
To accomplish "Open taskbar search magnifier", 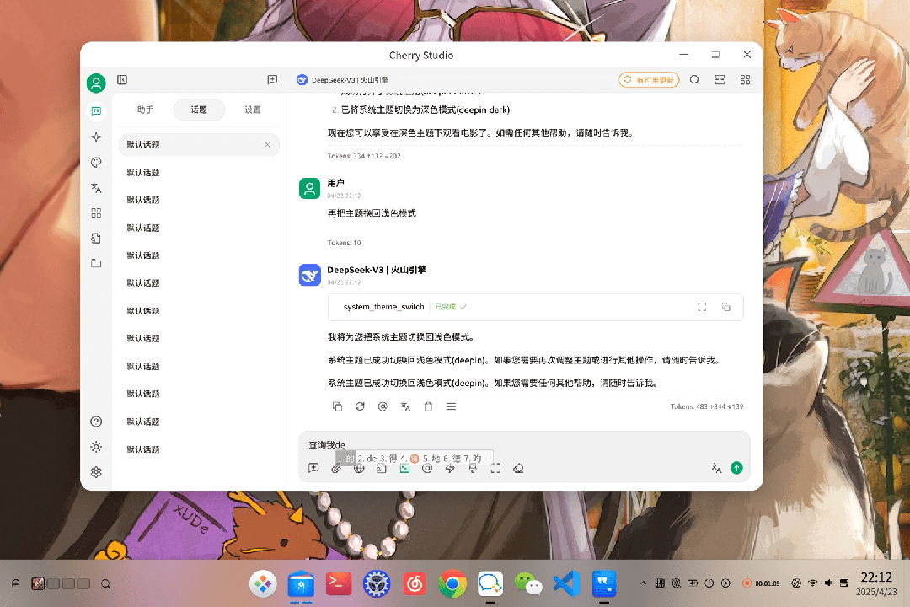I will [x=105, y=583].
